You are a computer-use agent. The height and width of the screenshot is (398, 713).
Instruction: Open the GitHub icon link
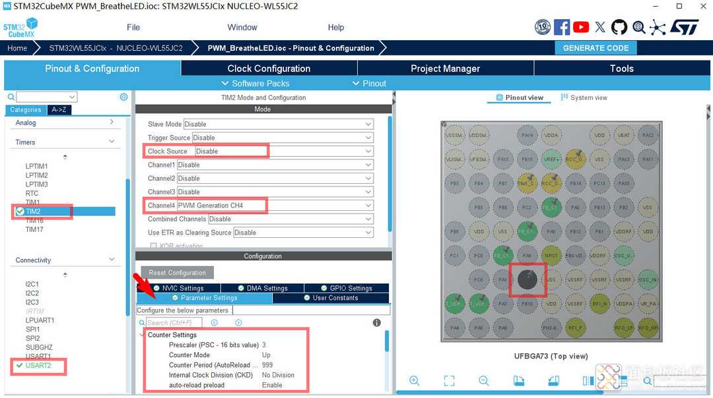tap(619, 27)
